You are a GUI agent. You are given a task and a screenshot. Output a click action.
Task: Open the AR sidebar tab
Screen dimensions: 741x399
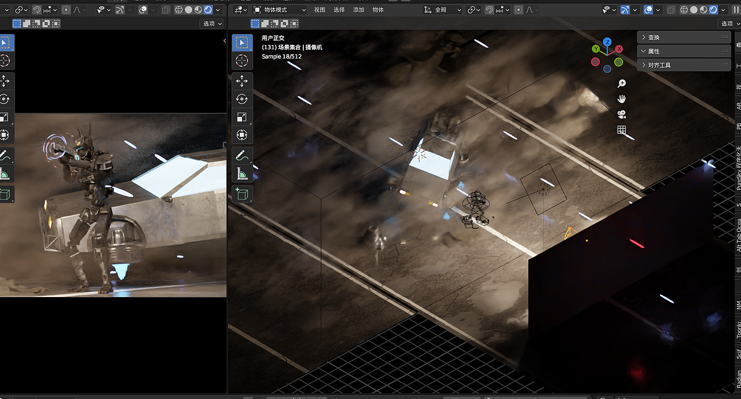pyautogui.click(x=738, y=107)
